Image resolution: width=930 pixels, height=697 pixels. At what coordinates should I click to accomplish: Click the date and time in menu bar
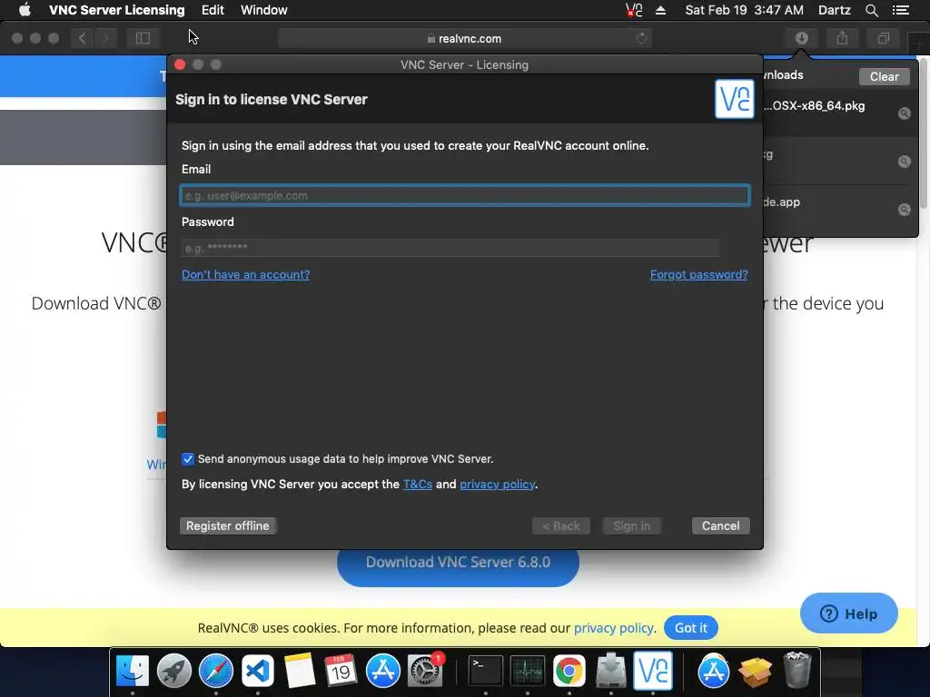coord(745,10)
